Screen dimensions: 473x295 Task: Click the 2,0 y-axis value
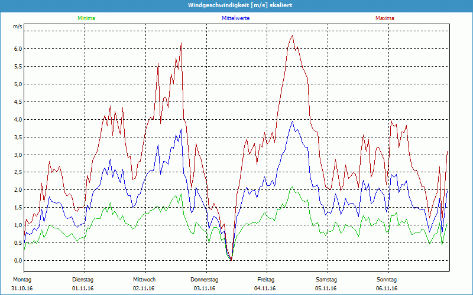[18, 189]
